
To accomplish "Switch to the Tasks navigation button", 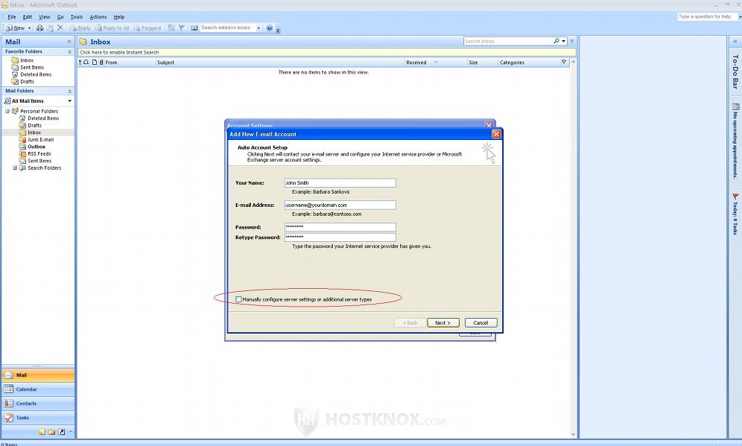I will pos(38,418).
